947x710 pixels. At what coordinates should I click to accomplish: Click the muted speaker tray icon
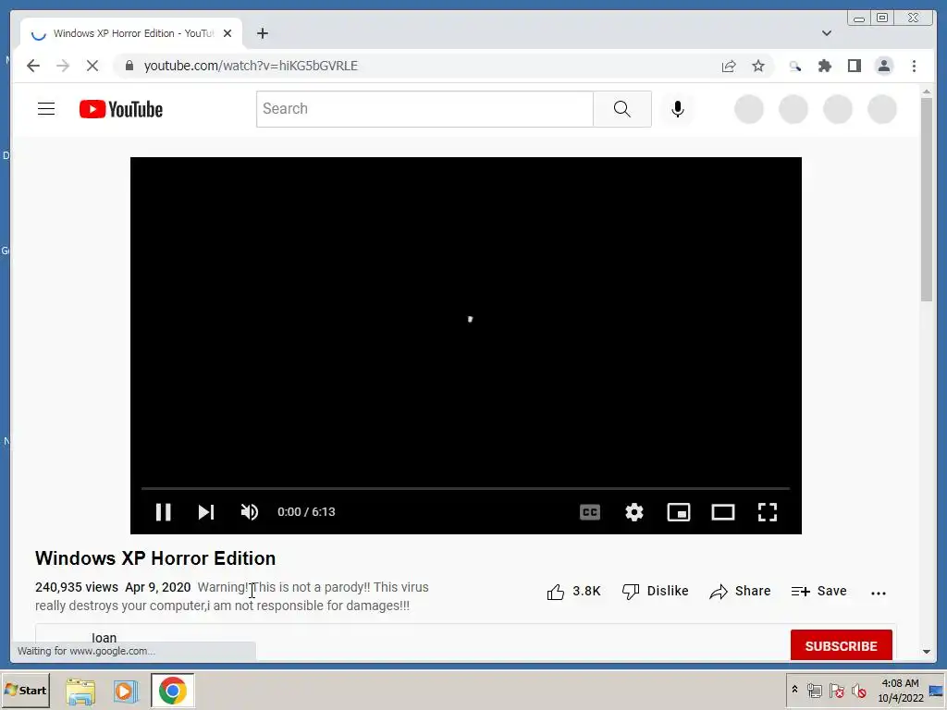click(858, 691)
